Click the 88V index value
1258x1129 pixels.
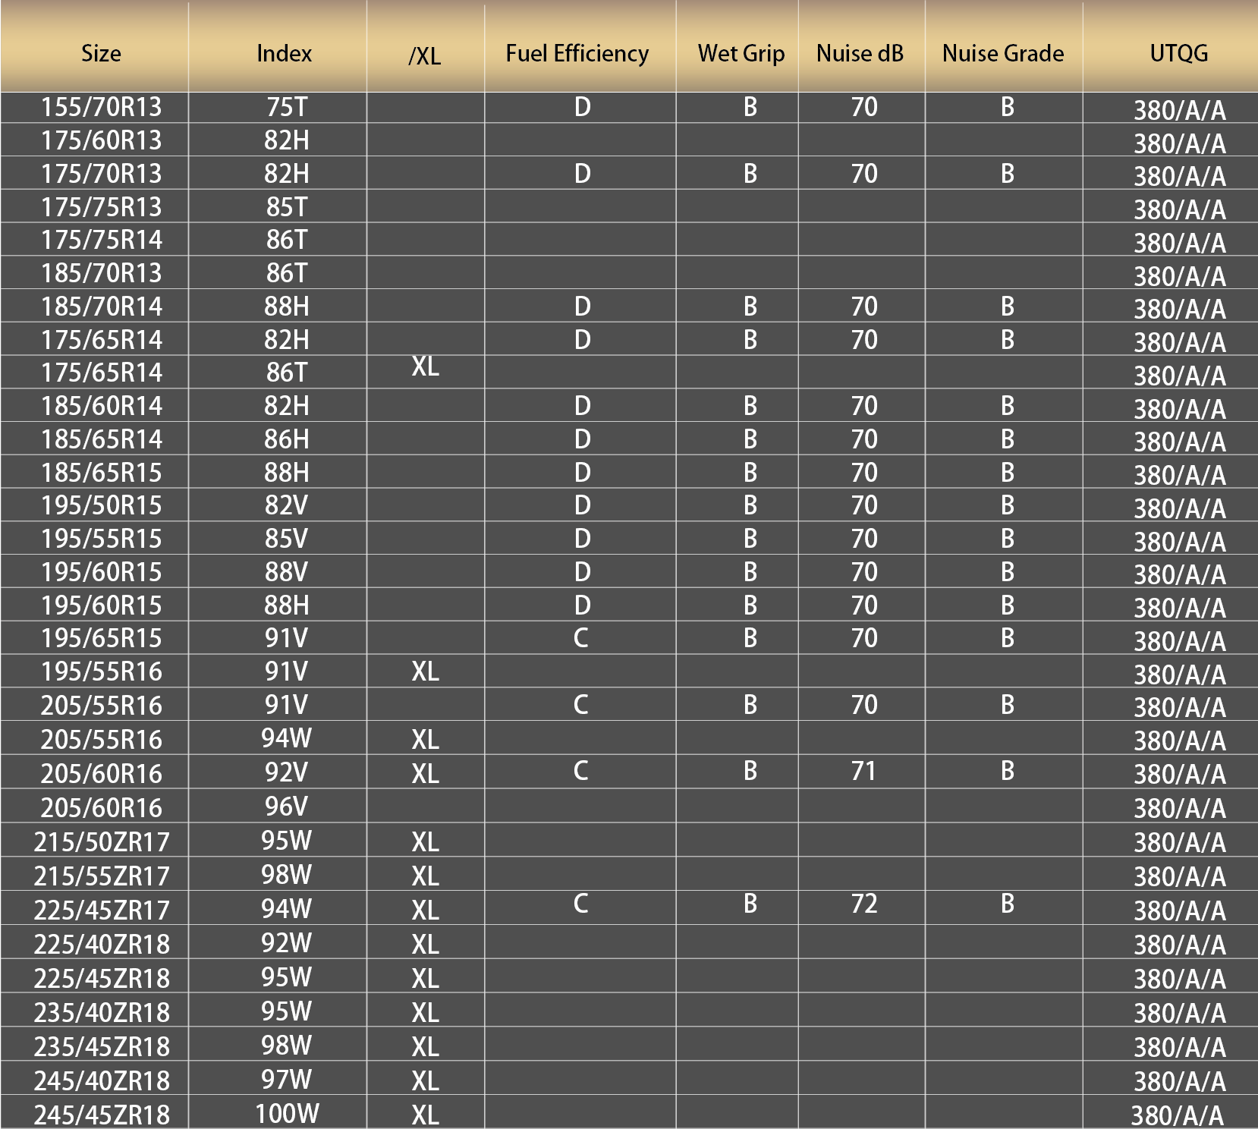(287, 572)
